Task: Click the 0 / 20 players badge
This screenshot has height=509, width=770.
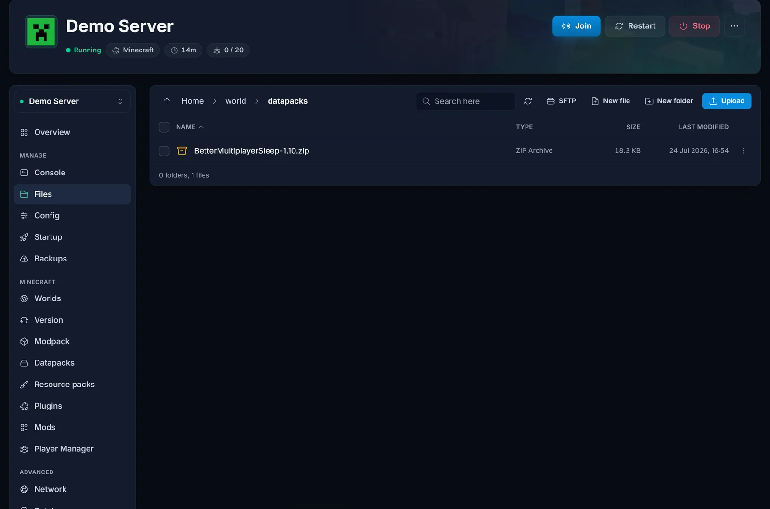Action: click(228, 50)
